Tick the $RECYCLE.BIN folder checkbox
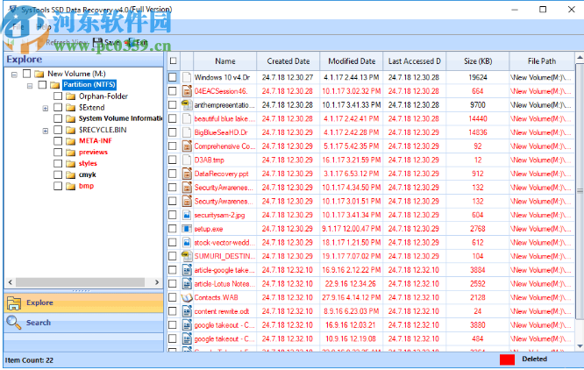Screen dimensions: 584x370 point(58,130)
